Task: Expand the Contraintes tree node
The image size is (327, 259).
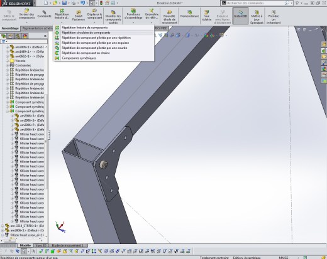Action: pyautogui.click(x=8, y=65)
